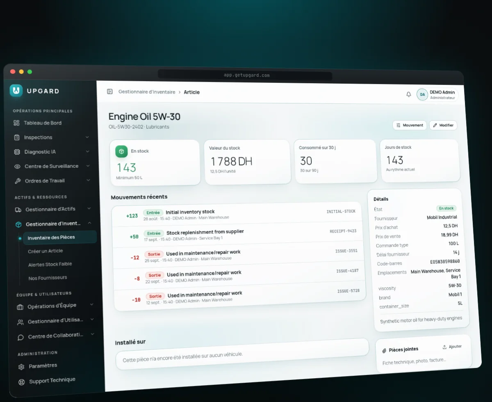Screen dimensions: 492x402
Task: Expand the Diagnostic IA submenu chevron
Action: point(88,151)
